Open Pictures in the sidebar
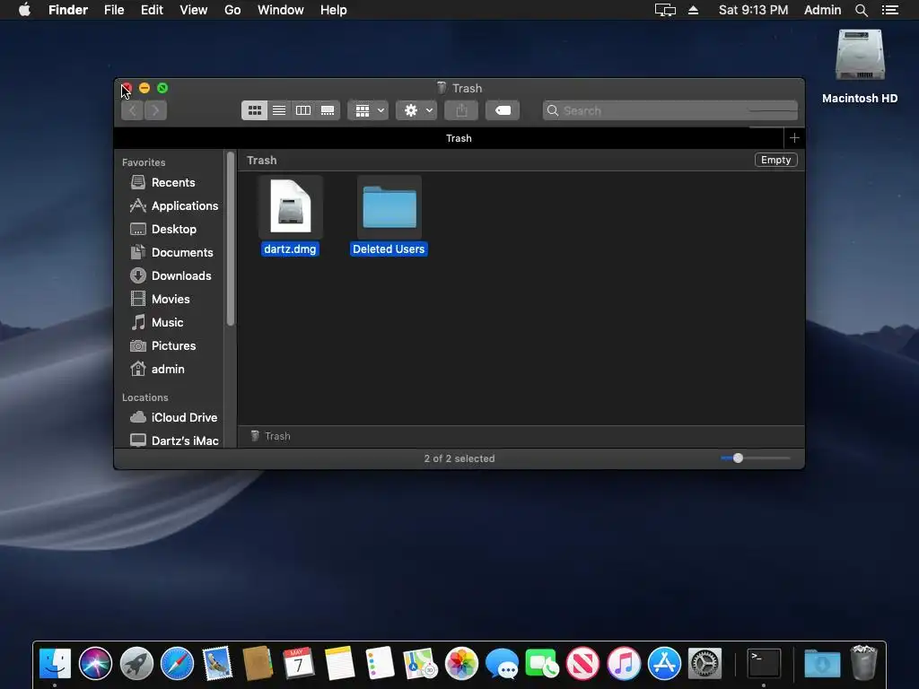Screen dimensions: 919x689 pos(163,346)
